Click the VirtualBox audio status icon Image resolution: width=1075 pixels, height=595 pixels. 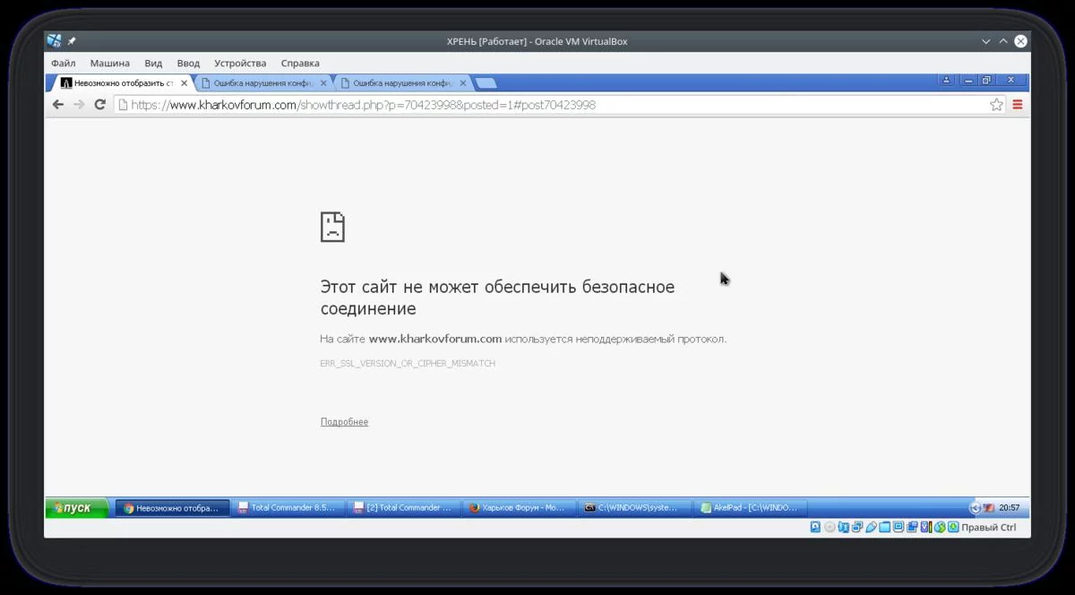844,528
